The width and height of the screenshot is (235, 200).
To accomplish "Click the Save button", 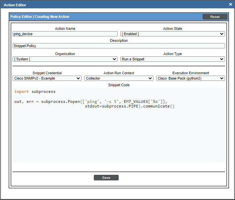I will point(106,177).
